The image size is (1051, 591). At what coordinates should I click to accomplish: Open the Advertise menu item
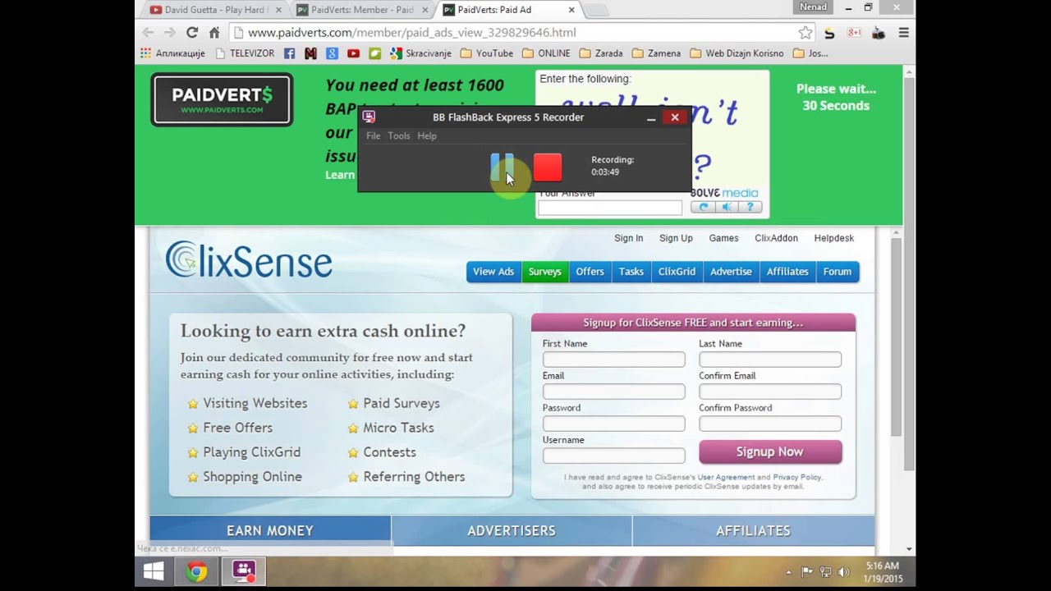click(731, 272)
